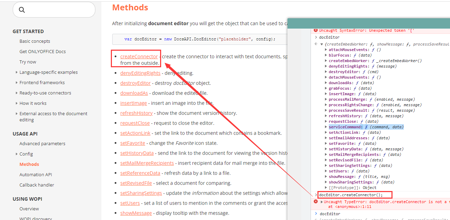Open WOPI Overview page
Image resolution: width=450 pixels, height=220 pixels.
coord(29,209)
